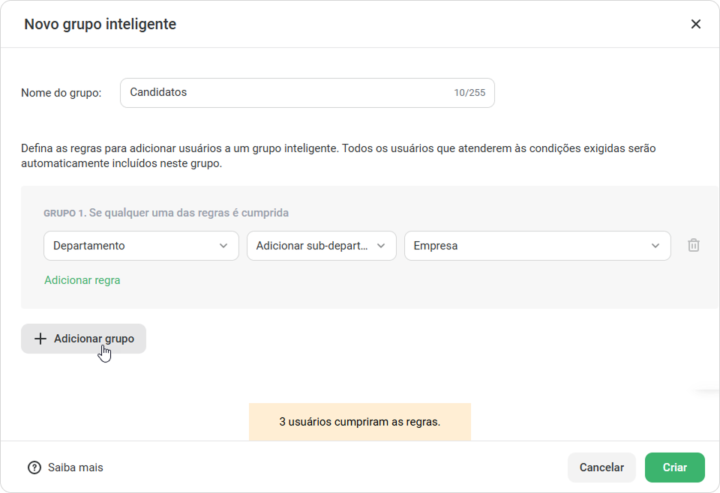Viewport: 720px width, 493px height.
Task: Open the Saiba mais link
Action: 75,468
